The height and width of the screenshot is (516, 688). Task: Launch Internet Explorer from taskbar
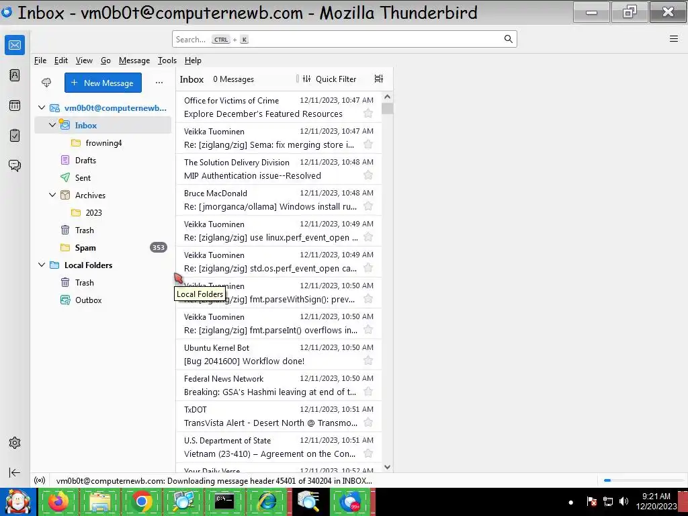tap(266, 501)
